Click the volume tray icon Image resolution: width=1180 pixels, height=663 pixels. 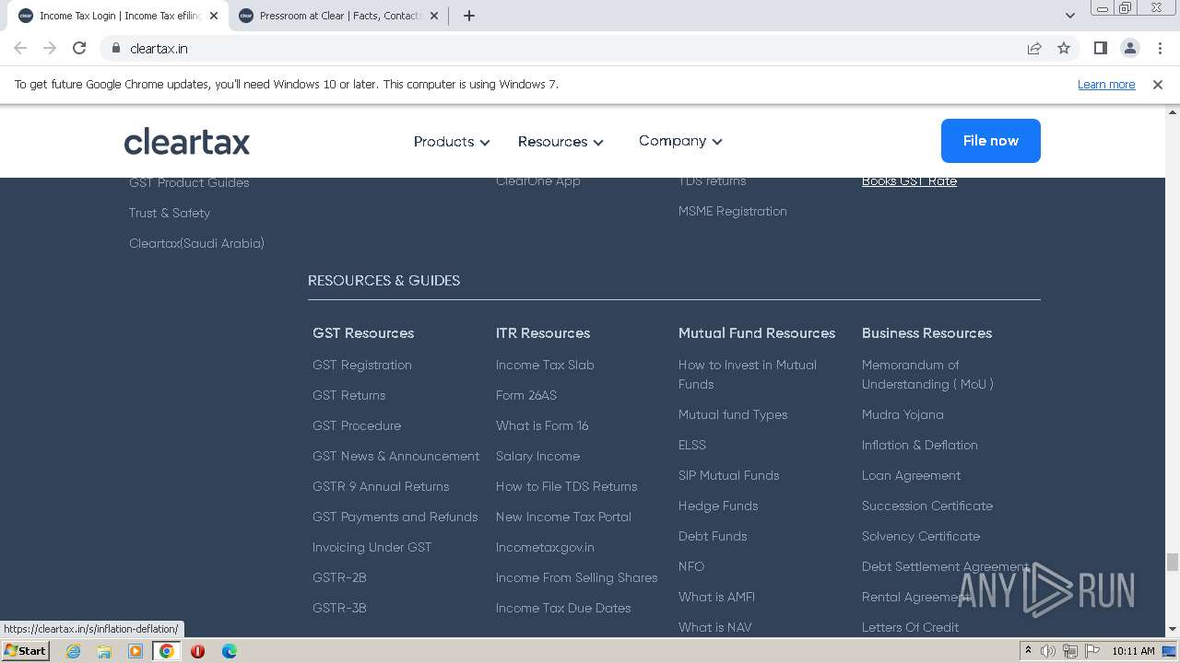click(x=1048, y=651)
